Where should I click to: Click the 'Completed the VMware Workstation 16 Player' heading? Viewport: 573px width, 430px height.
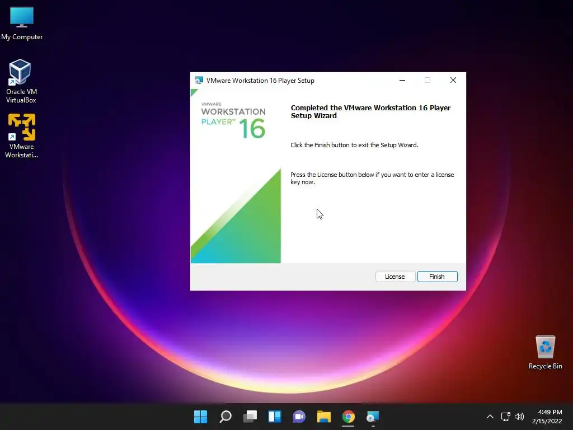point(370,111)
